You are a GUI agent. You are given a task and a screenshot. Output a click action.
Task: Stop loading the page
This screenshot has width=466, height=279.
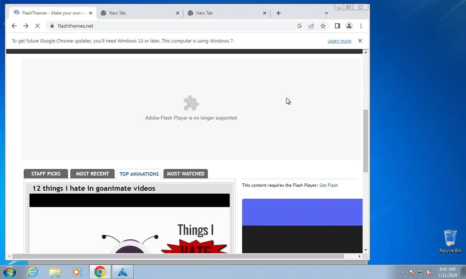(x=37, y=26)
